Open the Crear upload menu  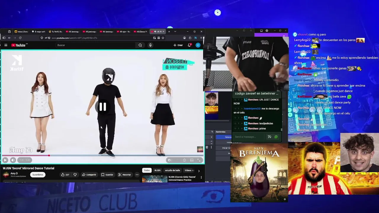[x=178, y=45]
